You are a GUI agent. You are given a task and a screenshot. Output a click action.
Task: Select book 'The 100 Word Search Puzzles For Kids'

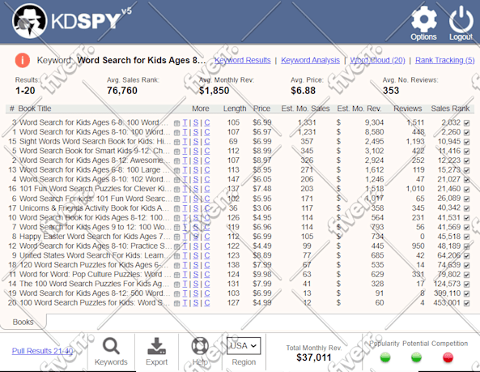tap(94, 284)
